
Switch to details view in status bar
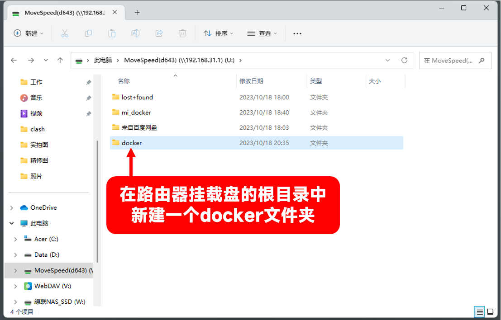point(480,312)
